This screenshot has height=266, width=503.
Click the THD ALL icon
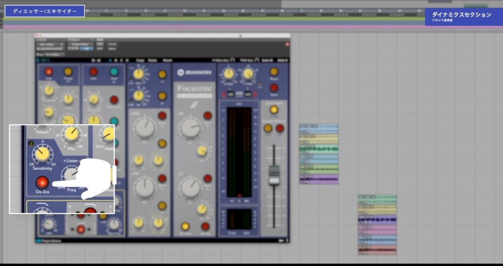pyautogui.click(x=257, y=60)
